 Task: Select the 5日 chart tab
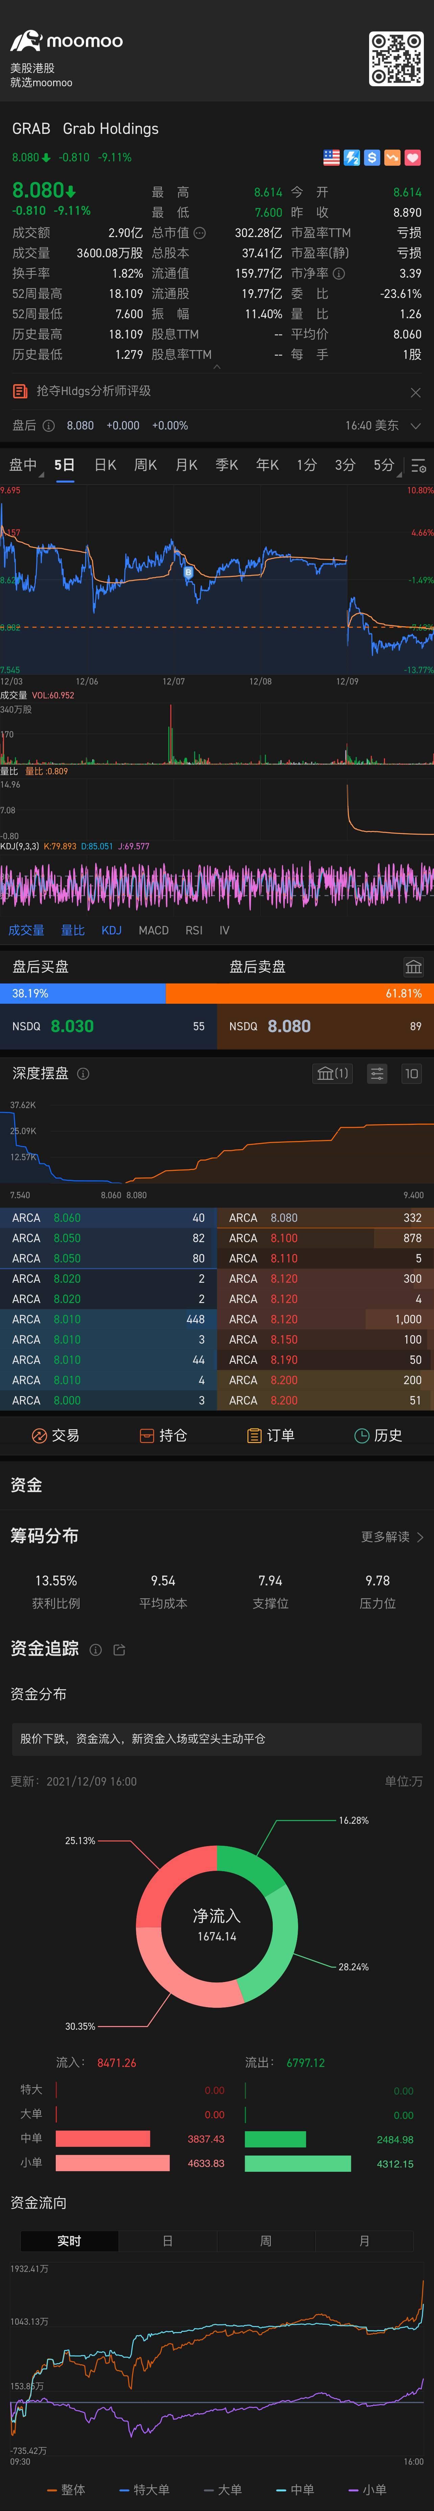(64, 465)
